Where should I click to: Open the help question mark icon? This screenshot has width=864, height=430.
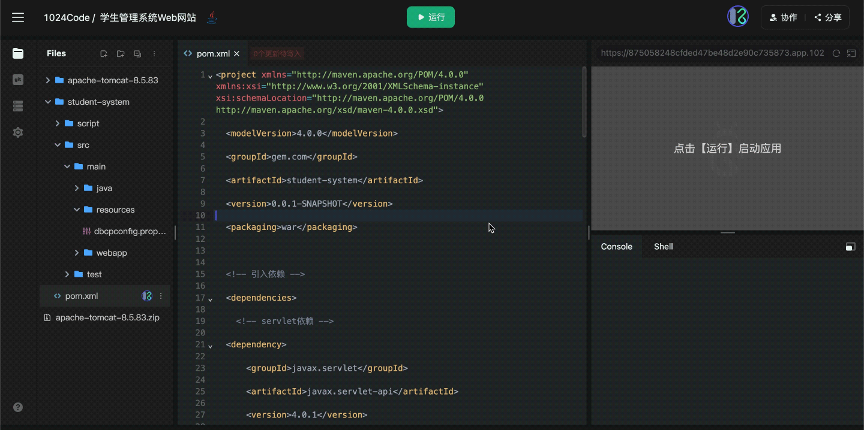(18, 407)
